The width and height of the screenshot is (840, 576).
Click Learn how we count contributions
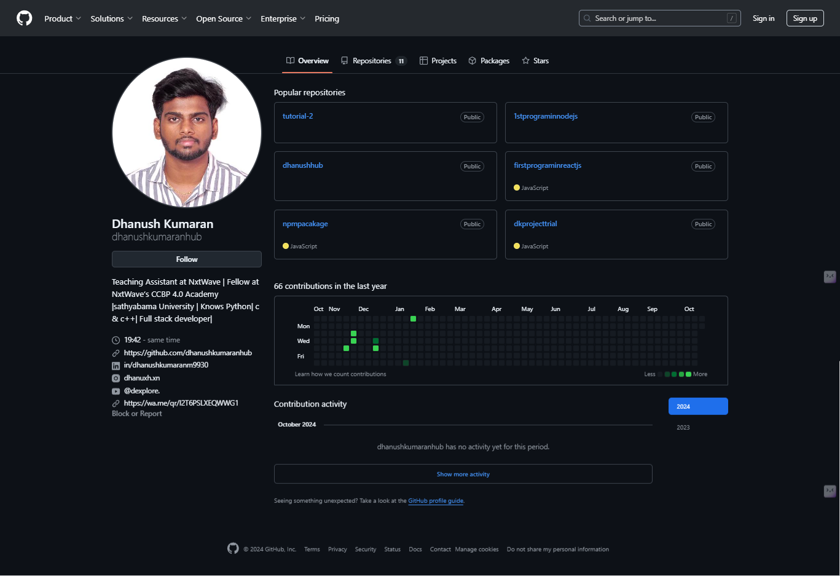[340, 374]
